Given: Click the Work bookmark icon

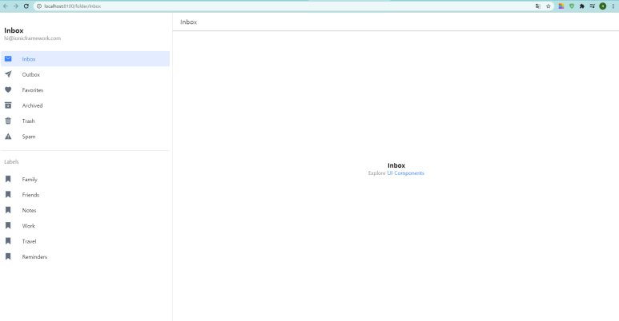Looking at the screenshot, I should tap(8, 225).
